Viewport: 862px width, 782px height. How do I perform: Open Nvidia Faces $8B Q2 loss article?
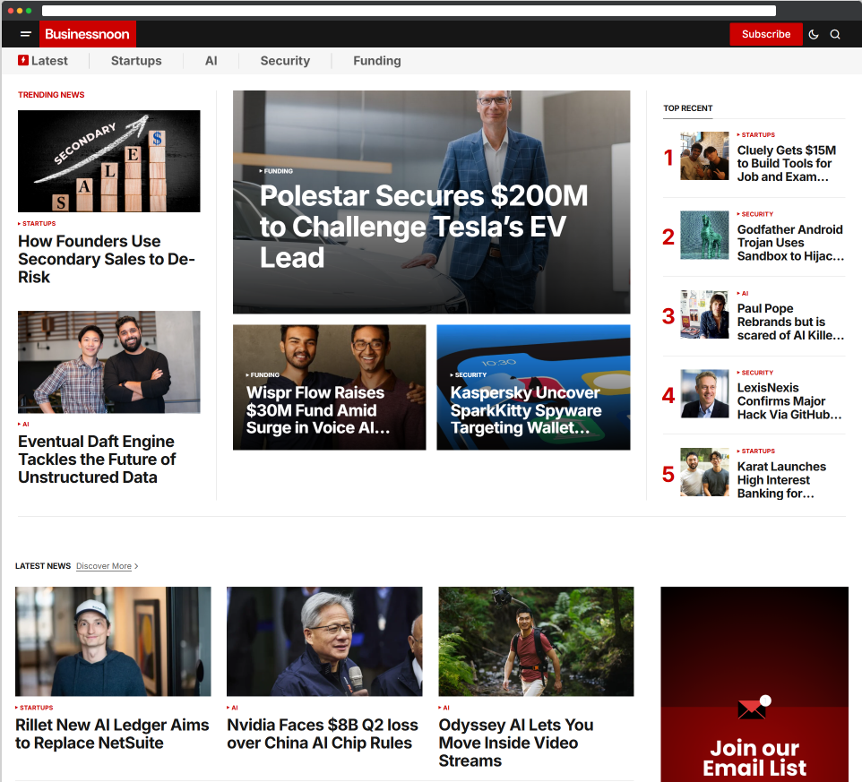pos(323,734)
